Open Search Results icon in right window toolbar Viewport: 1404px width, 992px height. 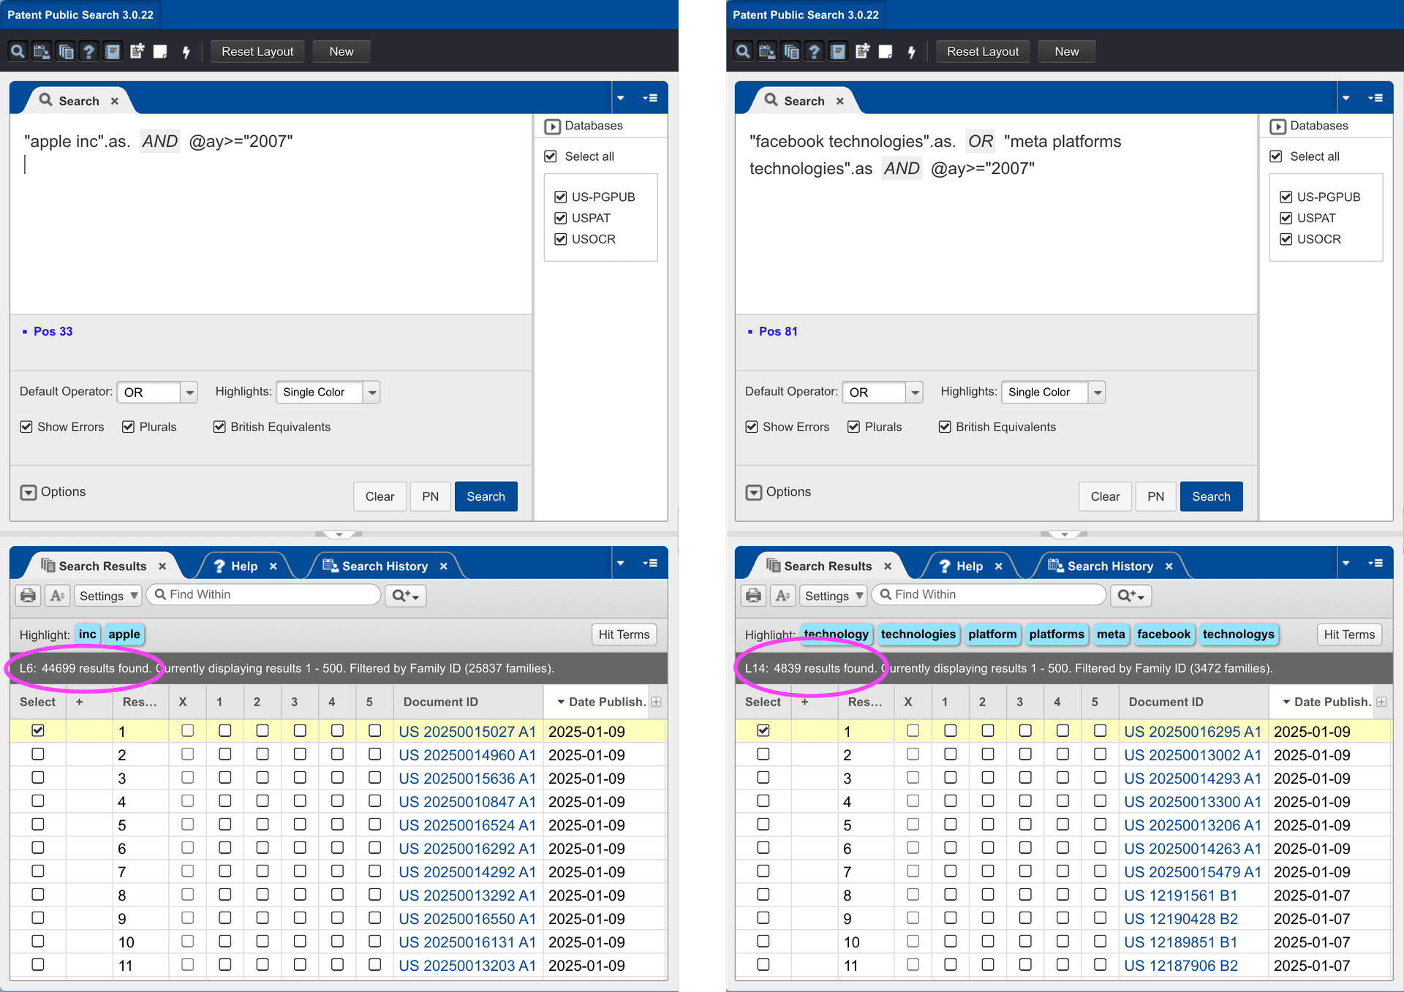(791, 51)
